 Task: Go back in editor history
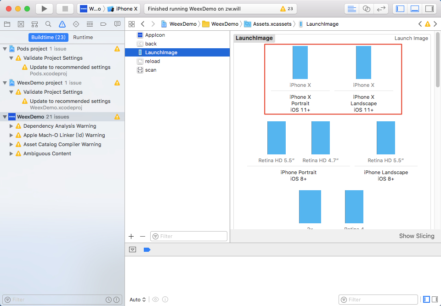click(143, 24)
